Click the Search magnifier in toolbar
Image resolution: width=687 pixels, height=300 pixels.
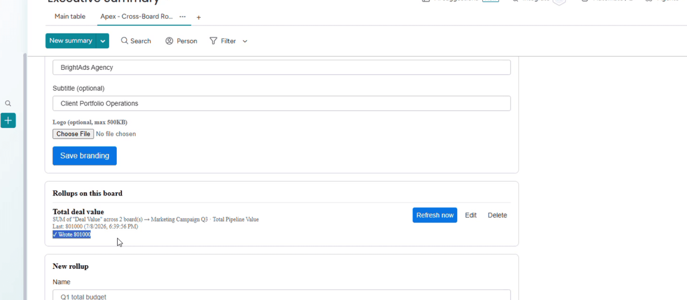[125, 41]
